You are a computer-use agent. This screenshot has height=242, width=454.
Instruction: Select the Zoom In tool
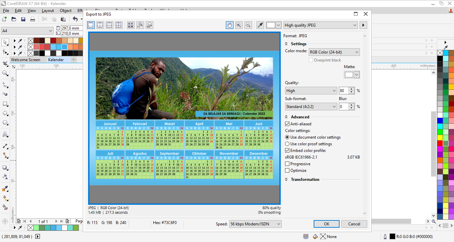click(x=239, y=25)
